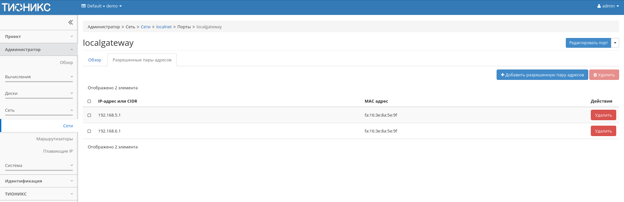This screenshot has height=202, width=624.
Task: Collapse the sidebar with double chevron icon
Action: click(x=71, y=22)
